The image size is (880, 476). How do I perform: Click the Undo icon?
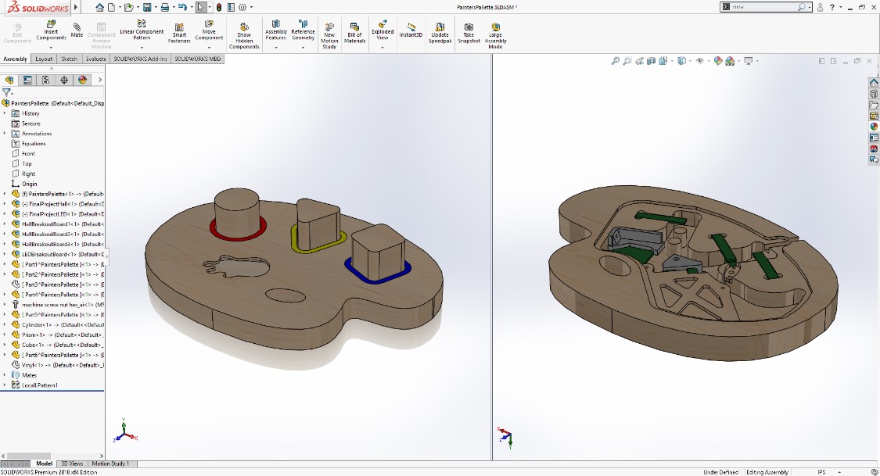pyautogui.click(x=182, y=7)
